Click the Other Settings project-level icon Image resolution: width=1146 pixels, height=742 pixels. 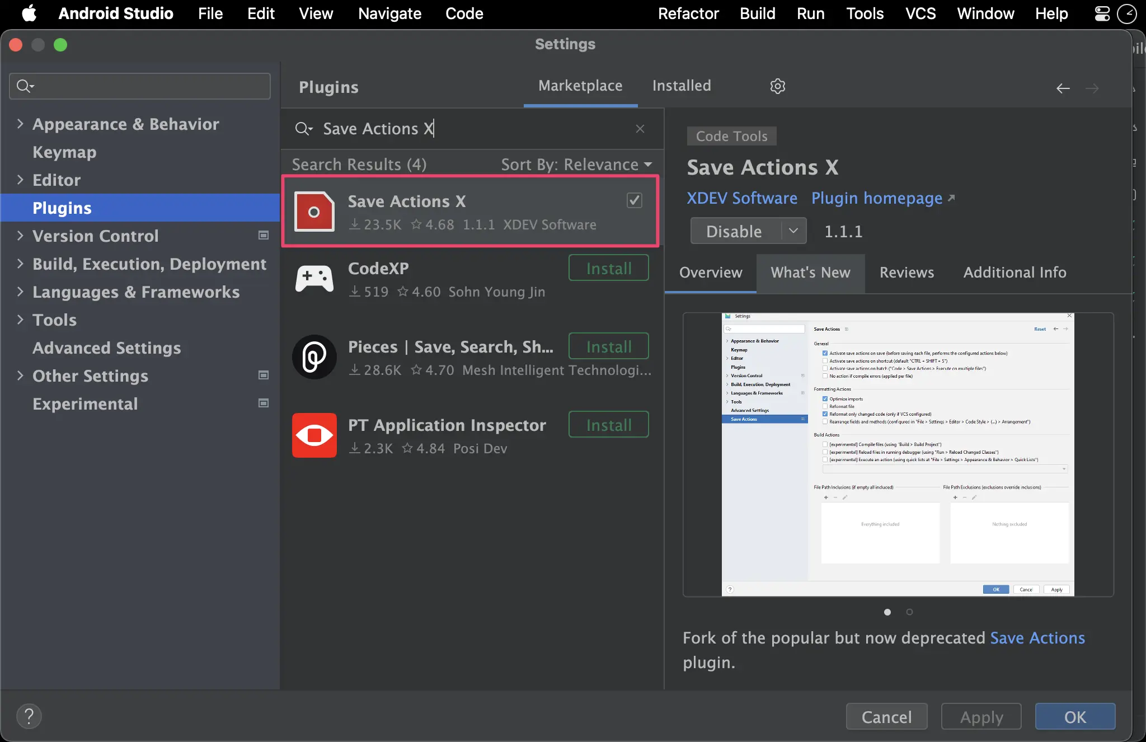coord(264,375)
